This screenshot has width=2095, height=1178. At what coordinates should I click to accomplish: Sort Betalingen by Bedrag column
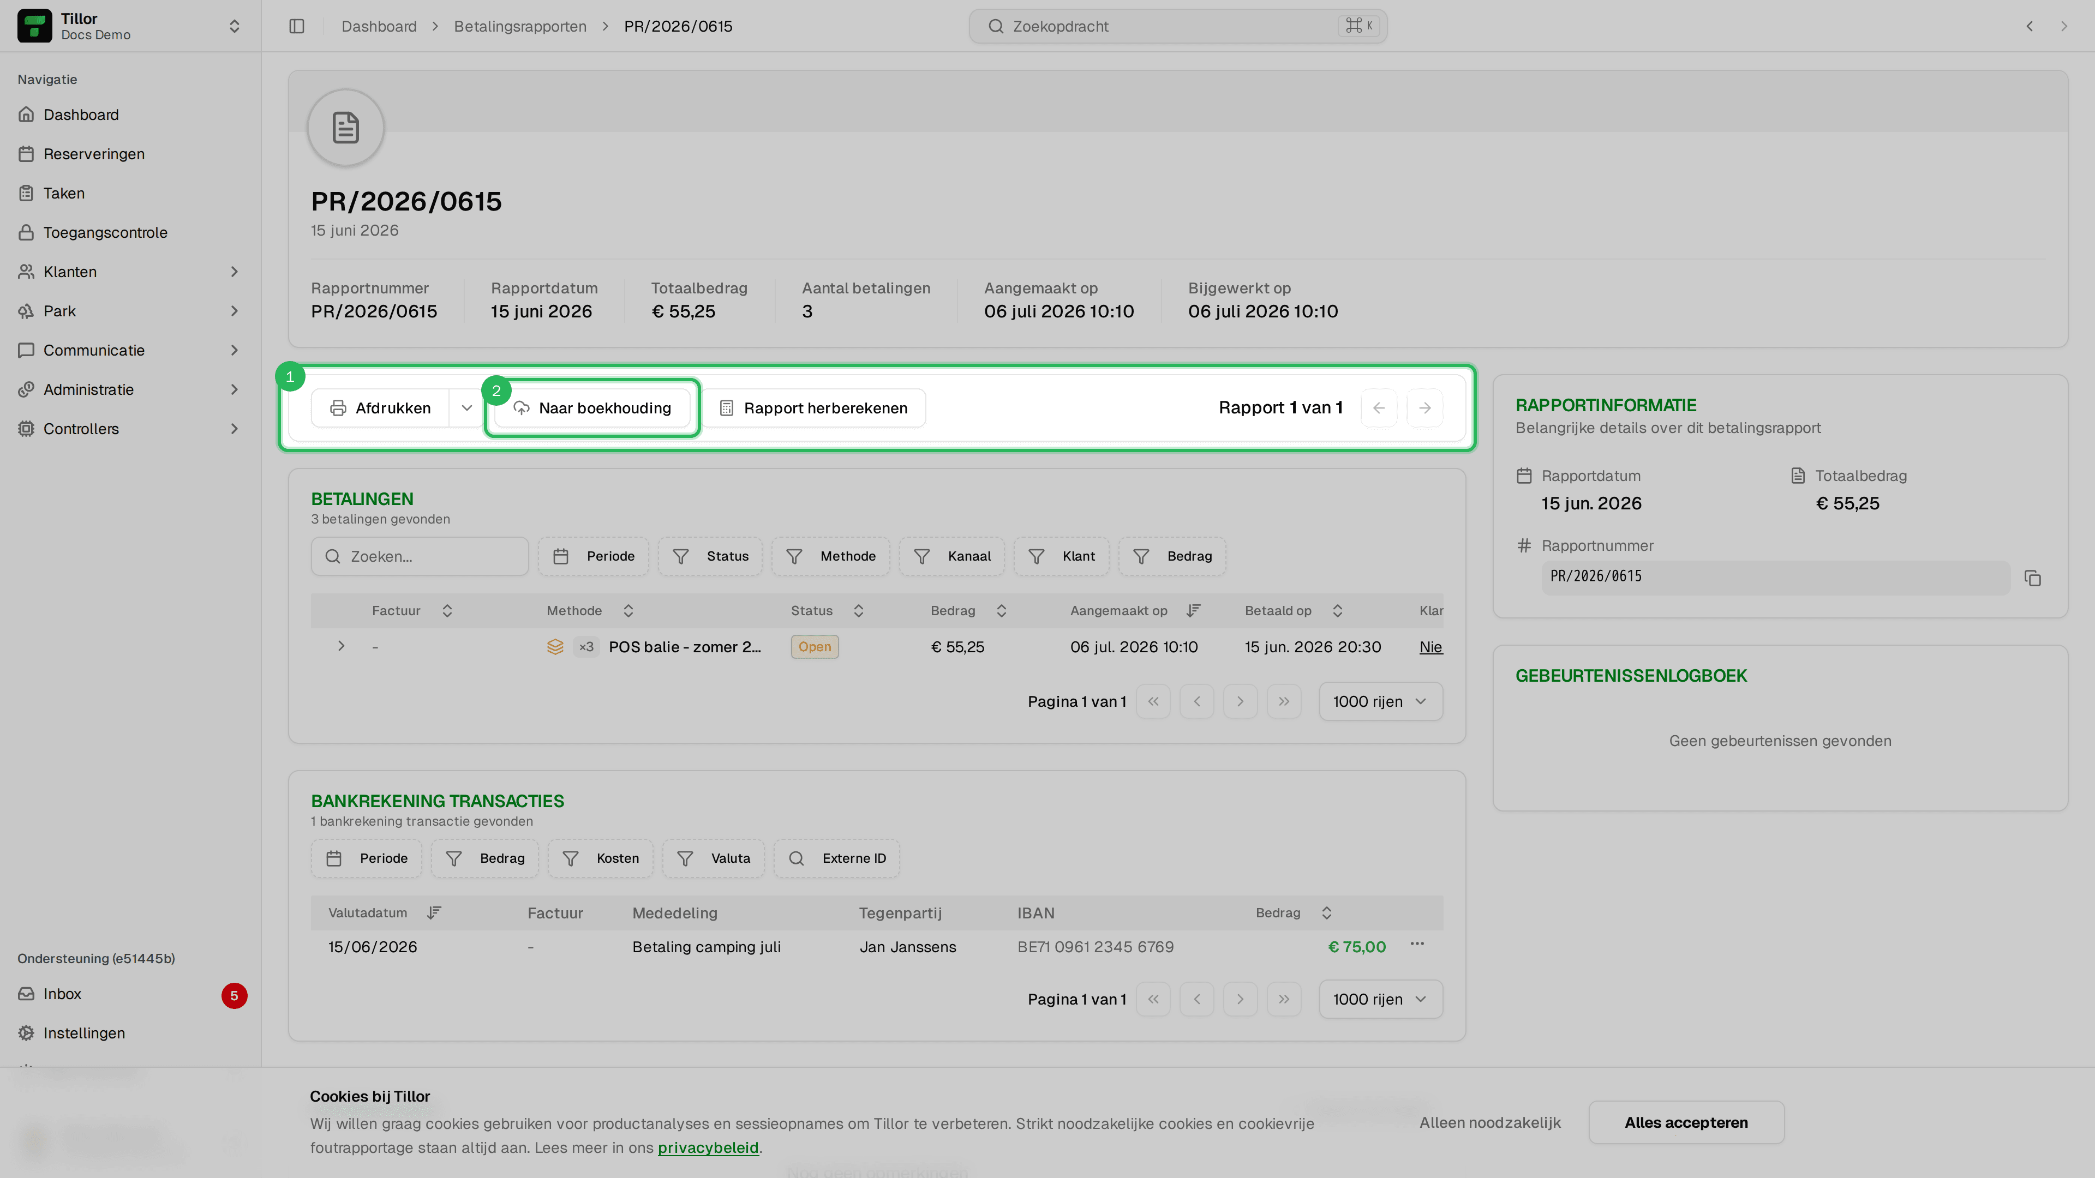[968, 611]
